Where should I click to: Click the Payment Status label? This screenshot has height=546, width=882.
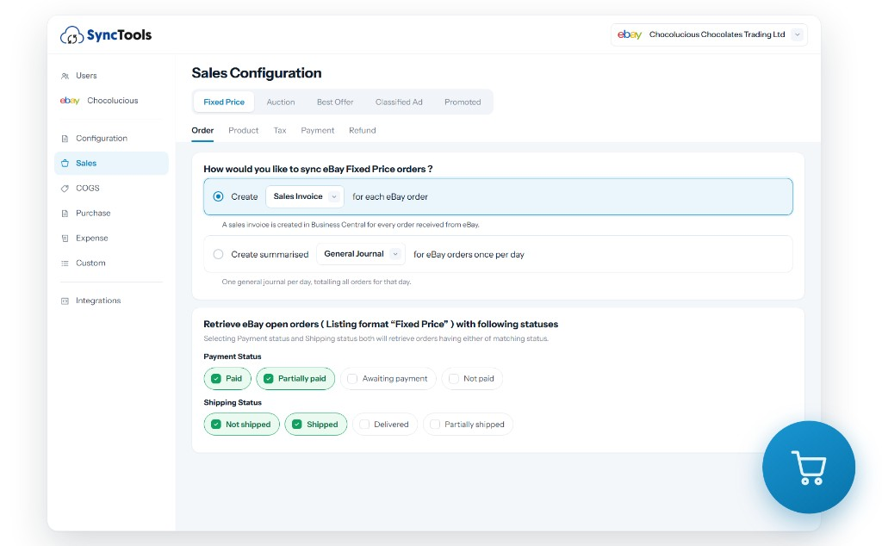pos(233,357)
